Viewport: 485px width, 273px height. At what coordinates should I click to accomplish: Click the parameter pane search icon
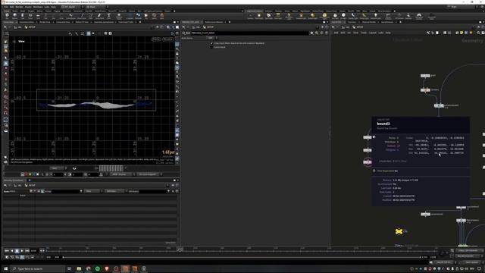(x=317, y=33)
